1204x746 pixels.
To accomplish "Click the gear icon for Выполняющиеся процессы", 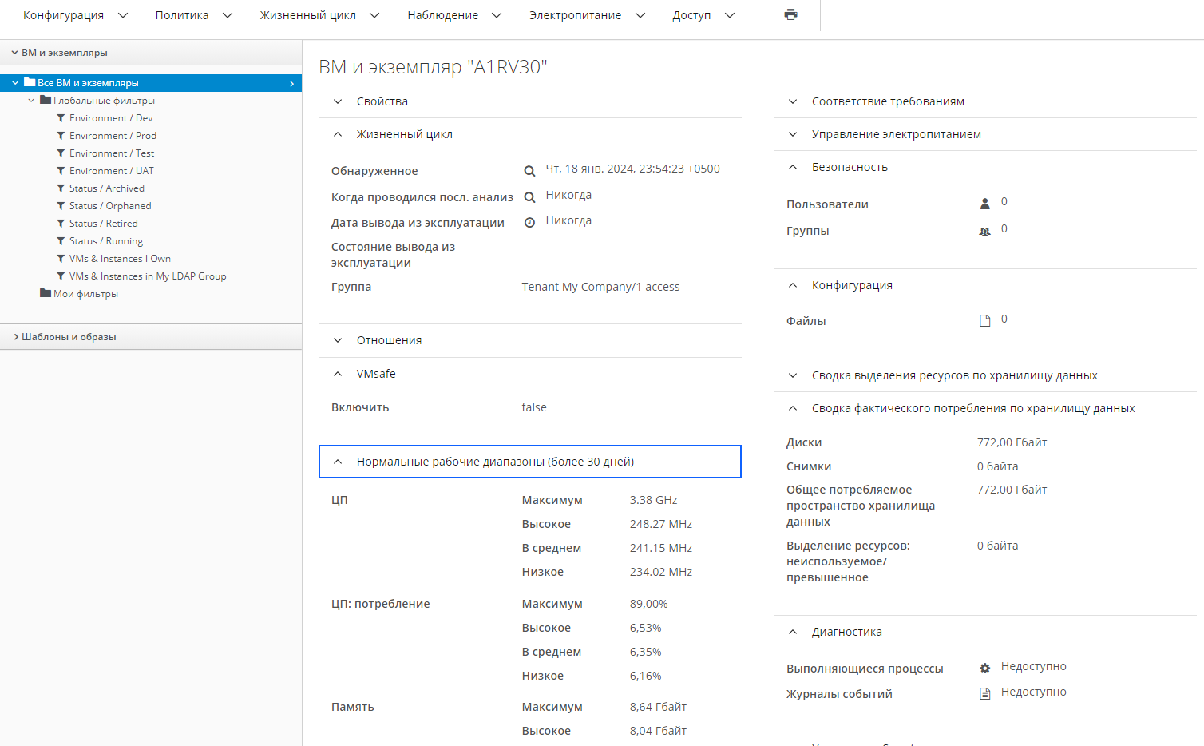I will pyautogui.click(x=984, y=669).
